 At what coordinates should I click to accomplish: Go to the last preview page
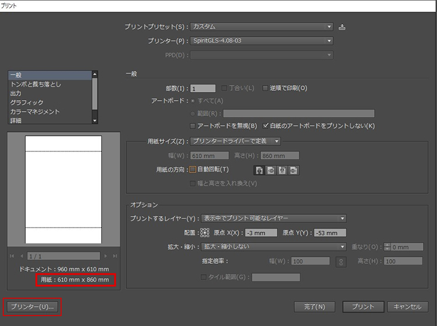[115, 256]
